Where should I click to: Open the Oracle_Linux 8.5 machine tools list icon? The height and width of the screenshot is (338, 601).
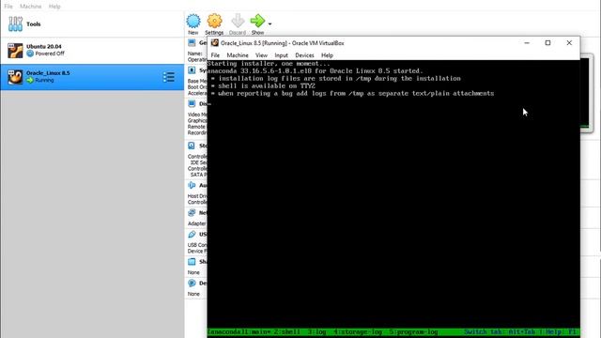pos(169,77)
